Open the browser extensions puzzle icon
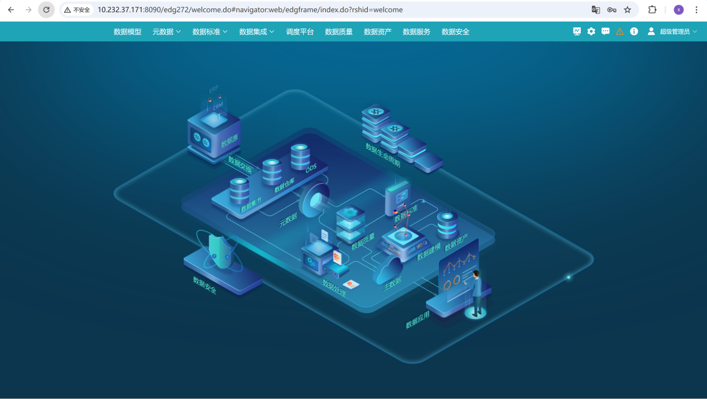 [x=652, y=10]
